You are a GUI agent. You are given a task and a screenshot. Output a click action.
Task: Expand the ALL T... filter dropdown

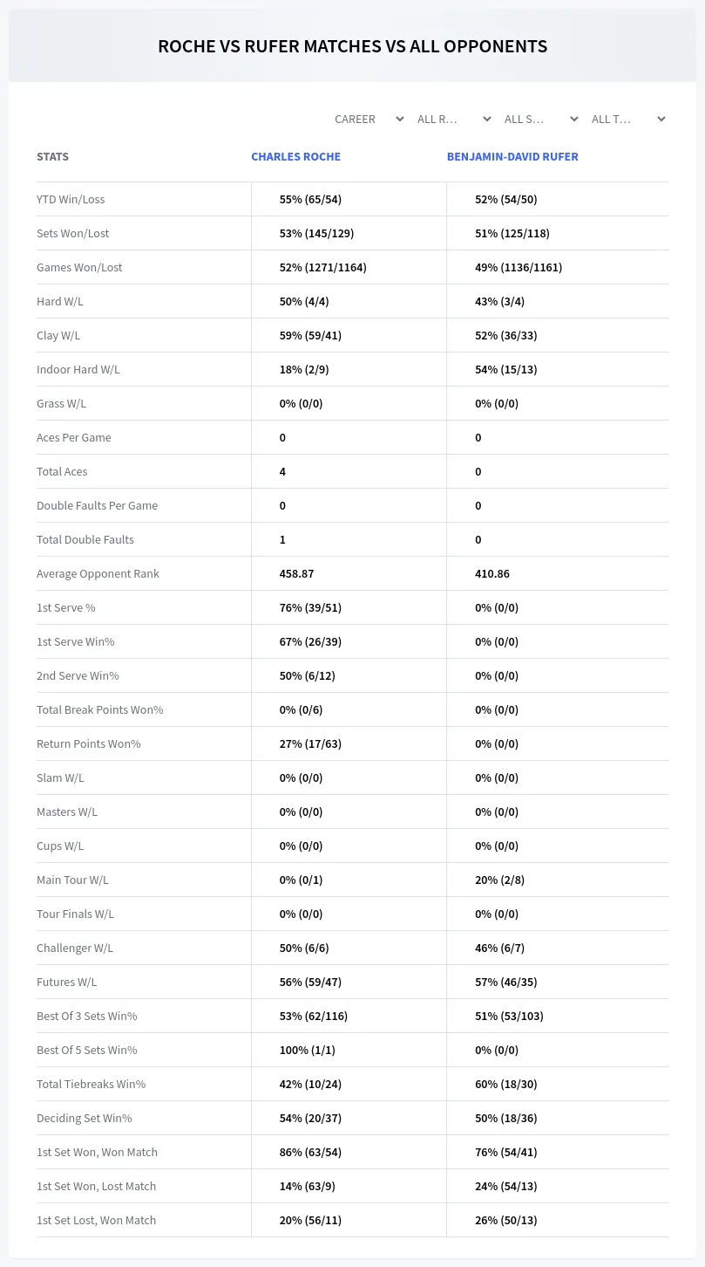(x=627, y=119)
